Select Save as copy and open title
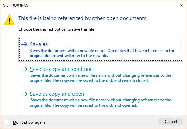The height and width of the screenshot is (129, 187). pos(57,94)
